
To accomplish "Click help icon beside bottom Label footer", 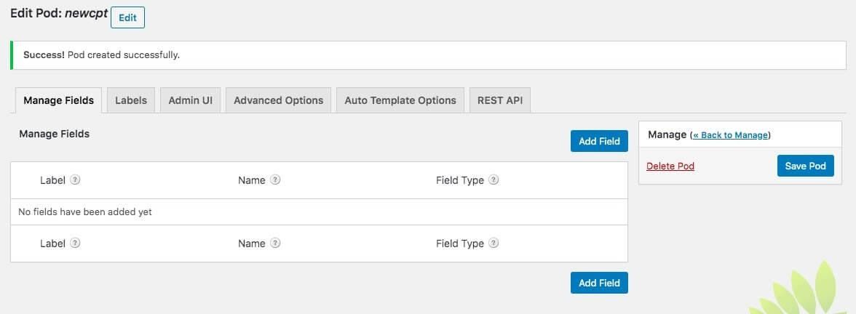I will tap(75, 243).
